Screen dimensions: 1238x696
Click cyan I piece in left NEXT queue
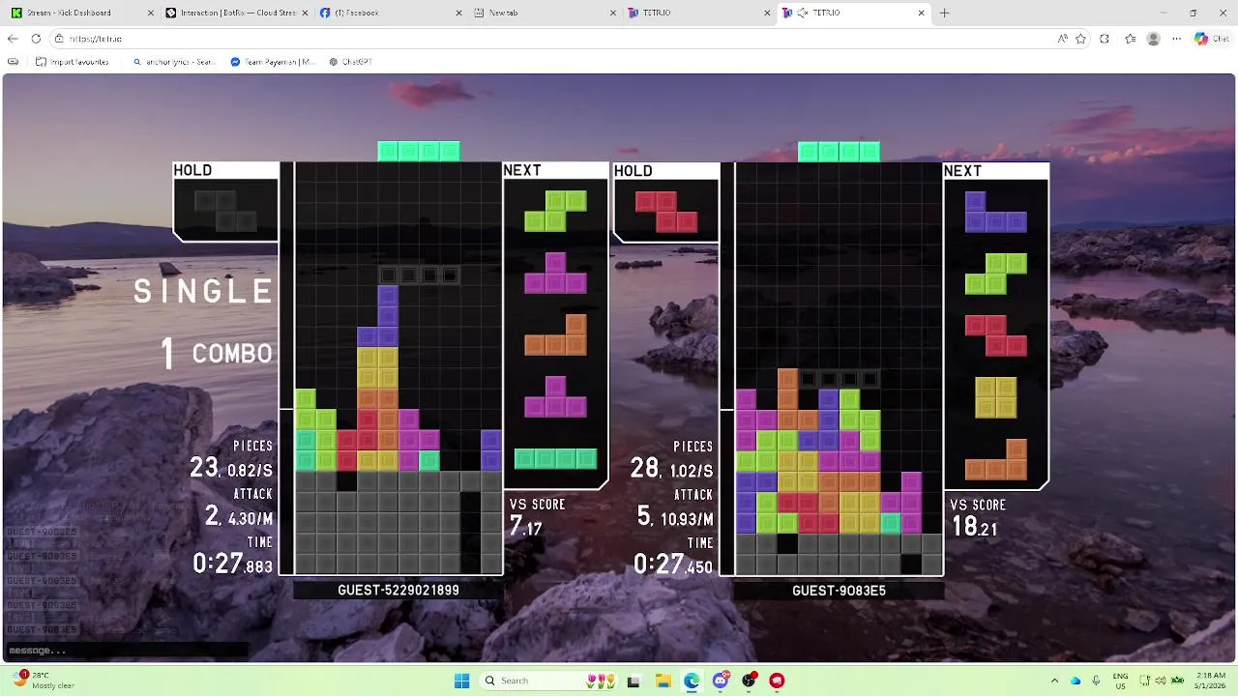coord(555,458)
